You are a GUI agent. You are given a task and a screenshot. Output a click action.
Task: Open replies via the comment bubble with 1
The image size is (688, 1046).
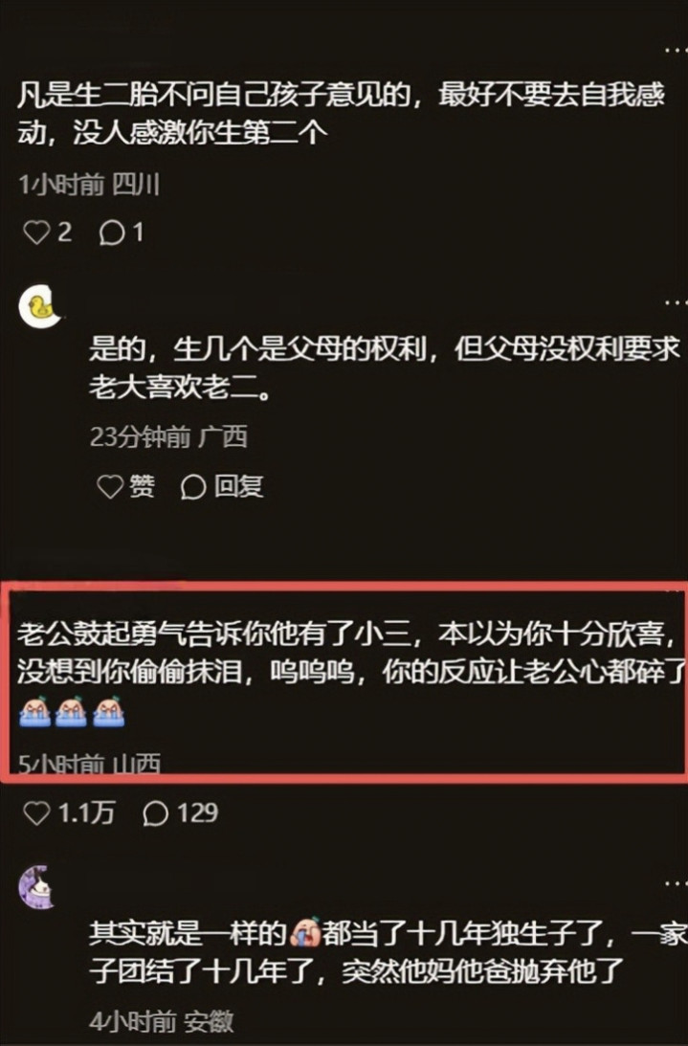point(121,233)
